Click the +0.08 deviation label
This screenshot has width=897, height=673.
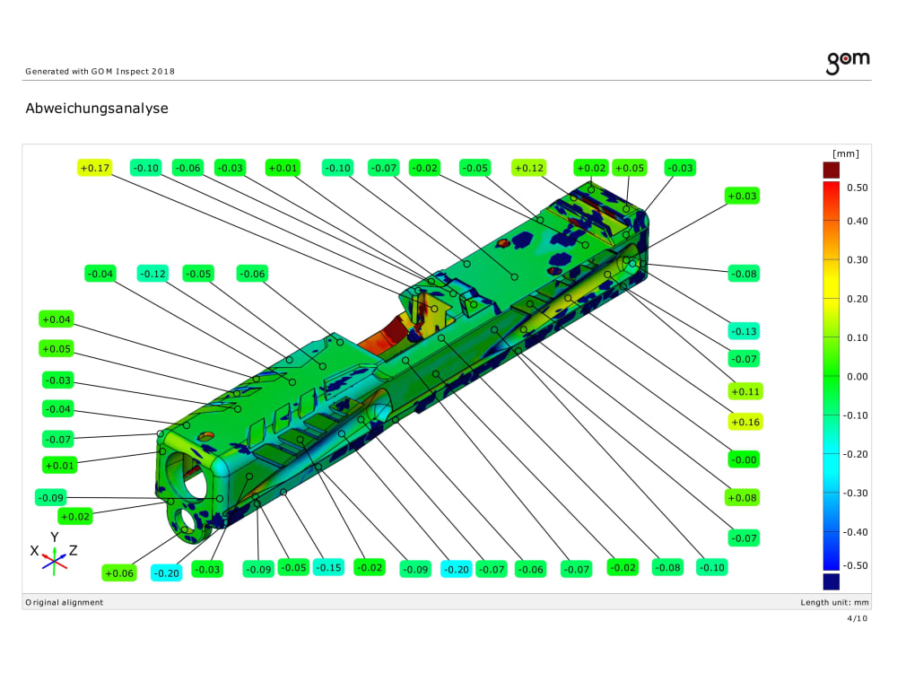tap(742, 498)
